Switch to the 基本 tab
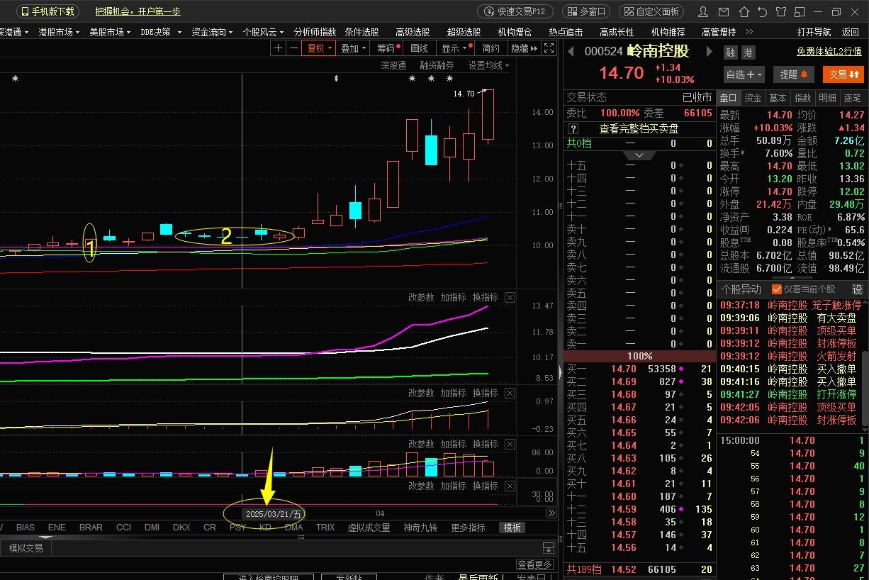 coord(778,98)
